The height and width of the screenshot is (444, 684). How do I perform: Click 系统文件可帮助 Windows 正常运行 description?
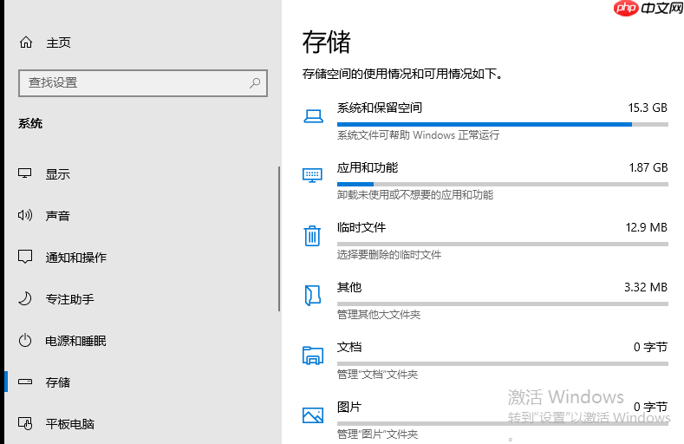click(x=419, y=135)
